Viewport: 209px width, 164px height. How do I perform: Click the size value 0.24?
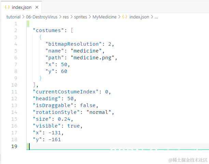pyautogui.click(x=64, y=119)
